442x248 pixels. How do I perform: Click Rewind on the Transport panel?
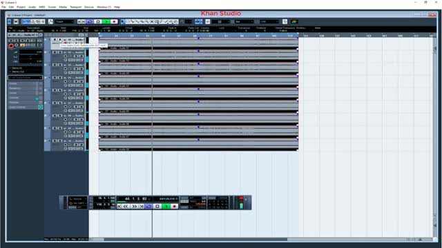(126, 207)
